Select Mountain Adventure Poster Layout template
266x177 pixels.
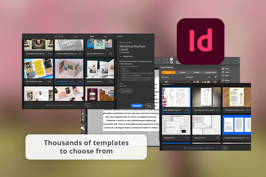click(x=69, y=48)
